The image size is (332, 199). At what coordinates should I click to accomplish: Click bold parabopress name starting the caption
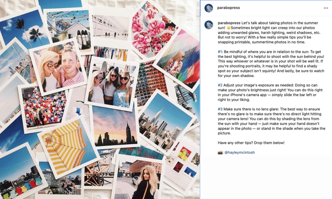point(229,23)
